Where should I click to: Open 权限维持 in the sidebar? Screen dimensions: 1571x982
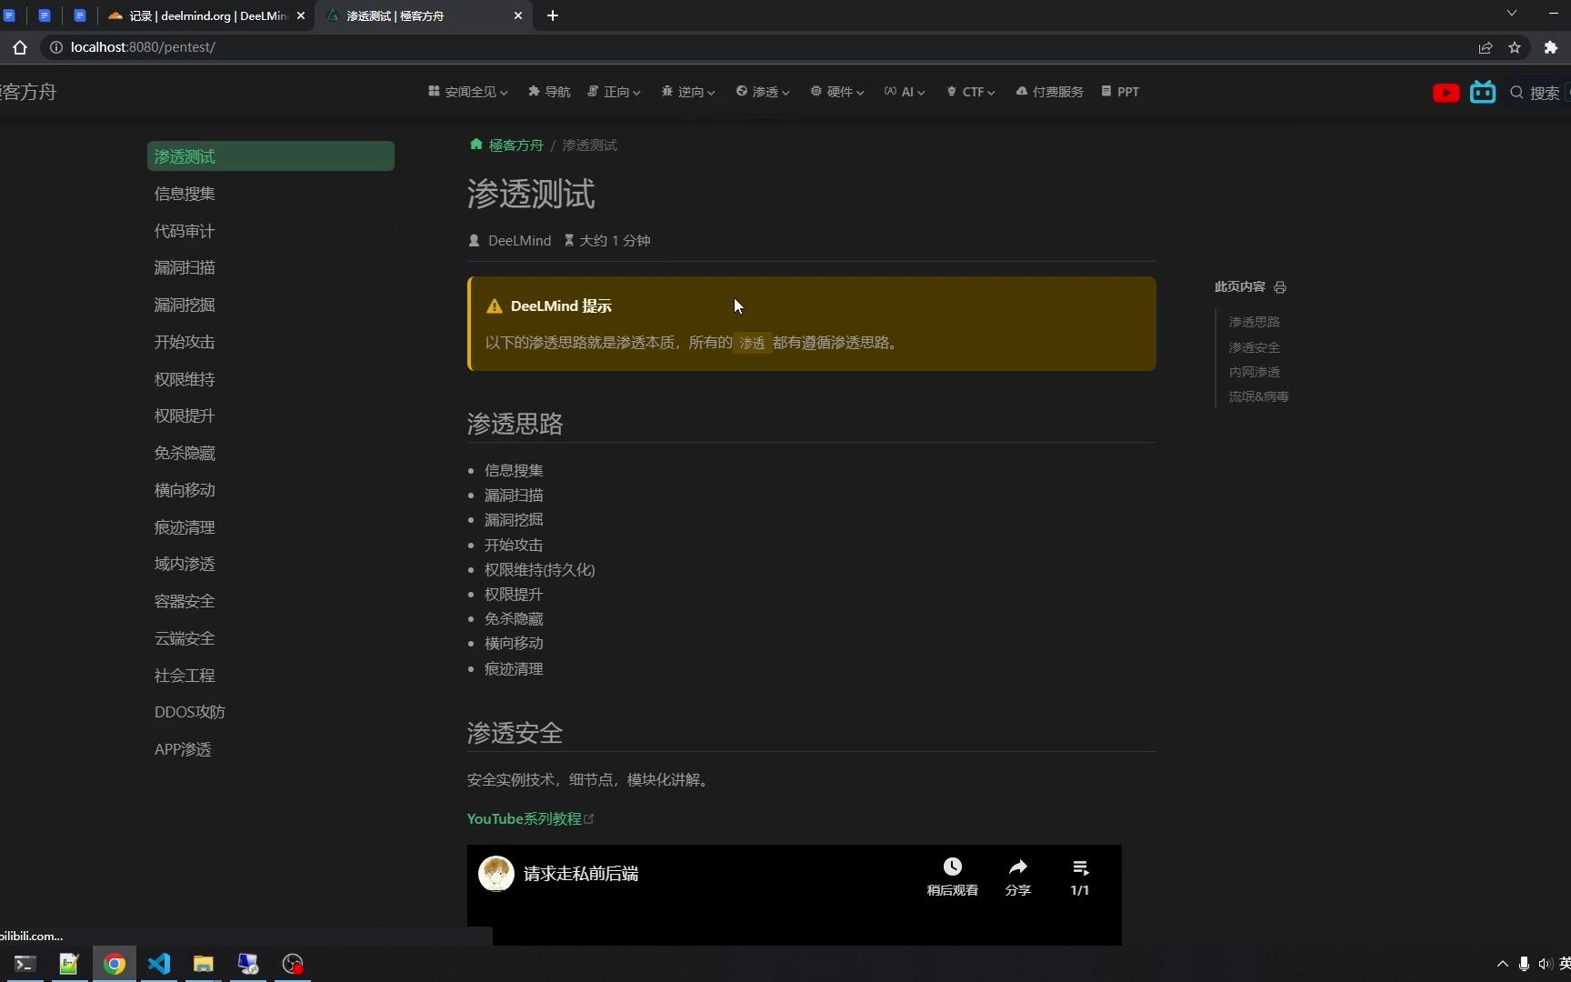[270, 379]
